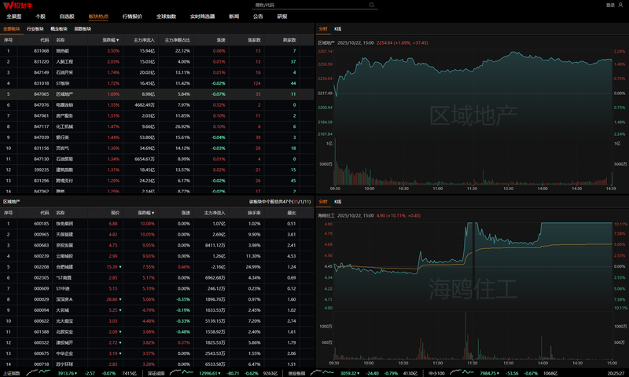Screen dimensions: 629x377
Task: Select the stock row with code 002208
Action: (156, 267)
